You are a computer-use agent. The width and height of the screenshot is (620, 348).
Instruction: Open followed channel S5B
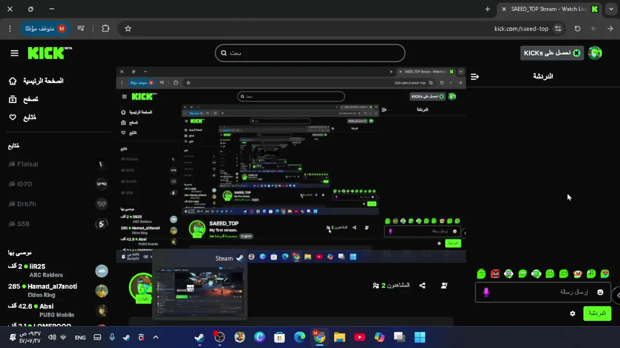(x=58, y=224)
